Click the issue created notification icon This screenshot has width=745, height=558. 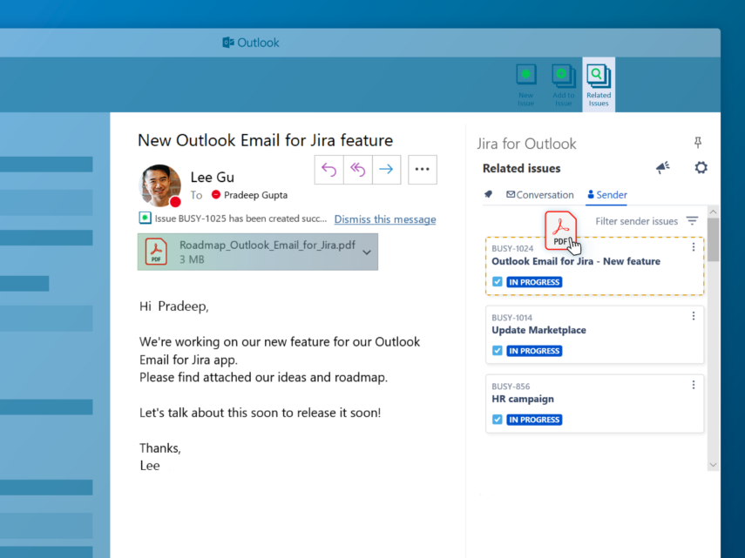click(145, 218)
